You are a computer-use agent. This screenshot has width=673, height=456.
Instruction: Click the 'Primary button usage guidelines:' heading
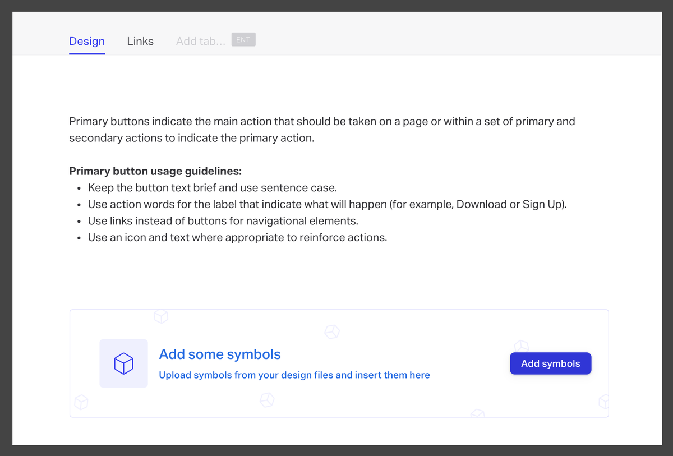pyautogui.click(x=155, y=171)
